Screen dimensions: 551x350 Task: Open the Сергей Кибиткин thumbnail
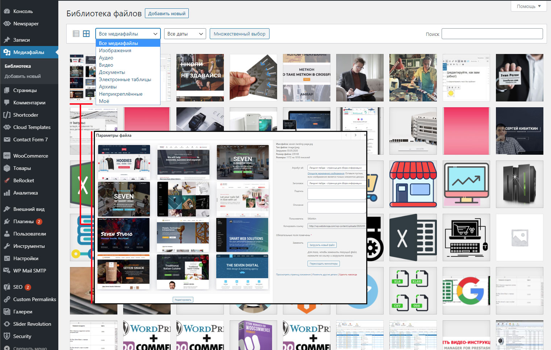tap(519, 131)
